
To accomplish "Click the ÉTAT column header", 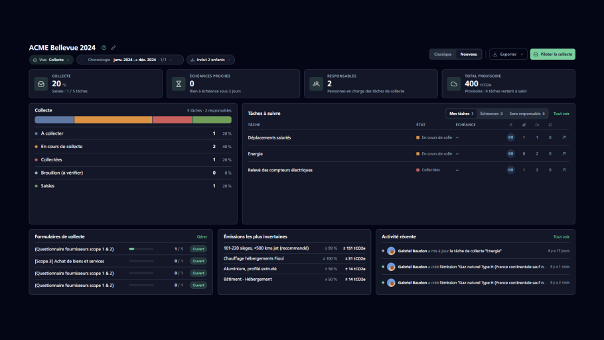I will click(x=421, y=125).
